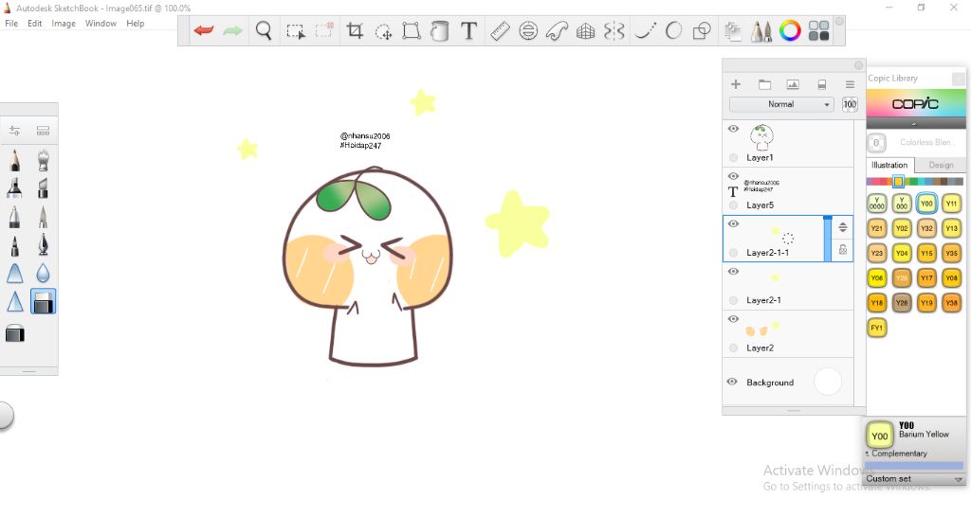Hide Layer2 via its eye icon
The width and height of the screenshot is (971, 517).
point(733,319)
